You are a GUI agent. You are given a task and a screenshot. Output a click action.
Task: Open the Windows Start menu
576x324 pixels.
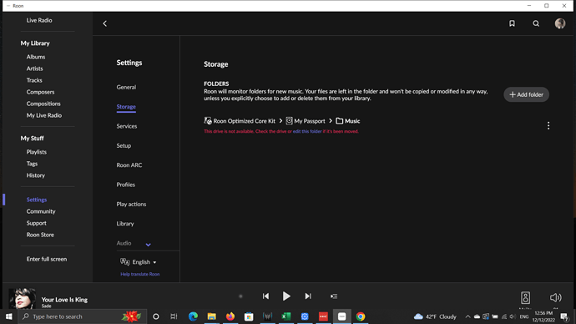pyautogui.click(x=9, y=316)
